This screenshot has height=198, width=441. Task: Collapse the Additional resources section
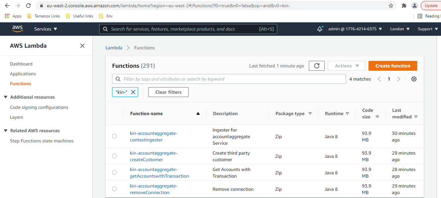[x=6, y=97]
